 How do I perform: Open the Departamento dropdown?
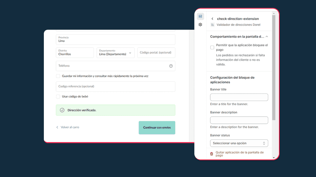coord(116,52)
